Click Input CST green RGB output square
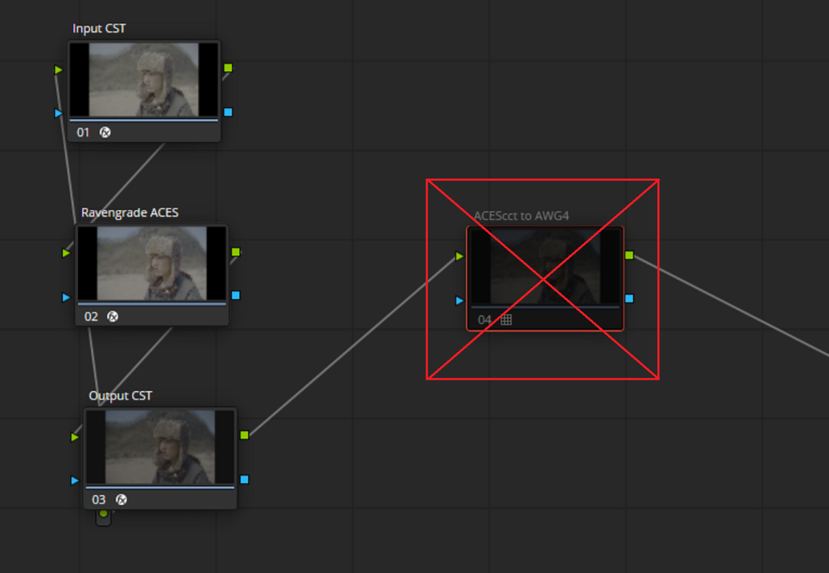Screen dimensions: 829x573 point(228,67)
